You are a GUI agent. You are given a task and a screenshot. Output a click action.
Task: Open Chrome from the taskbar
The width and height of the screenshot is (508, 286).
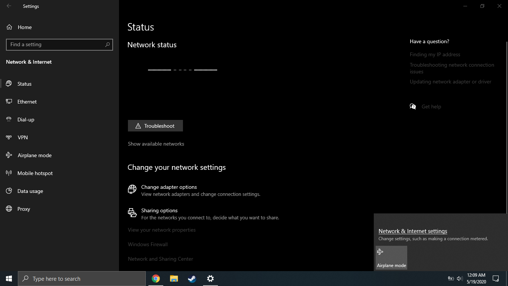(155, 279)
